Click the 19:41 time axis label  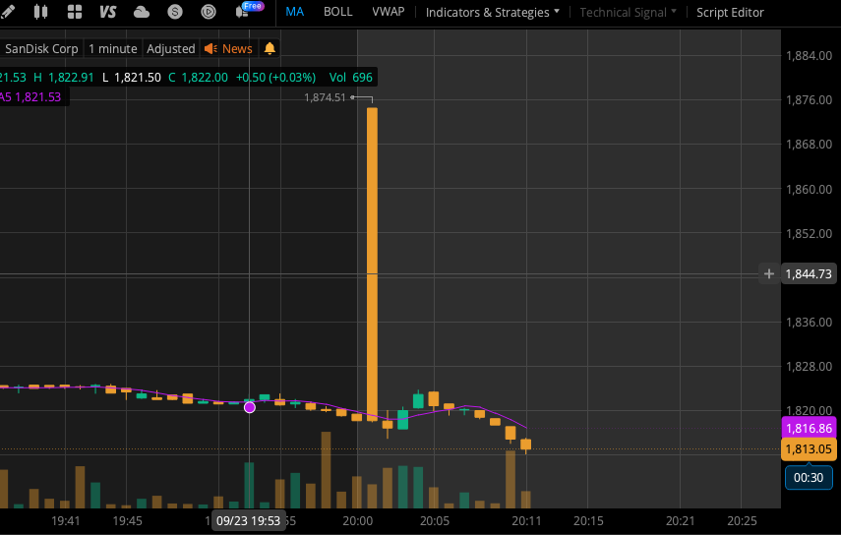click(66, 521)
